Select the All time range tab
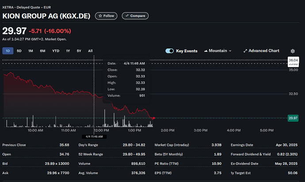This screenshot has width=305, height=182. (x=90, y=51)
